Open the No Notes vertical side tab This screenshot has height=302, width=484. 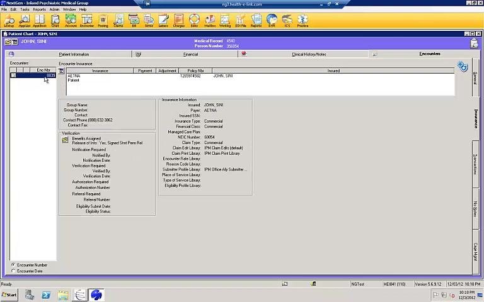pyautogui.click(x=475, y=209)
